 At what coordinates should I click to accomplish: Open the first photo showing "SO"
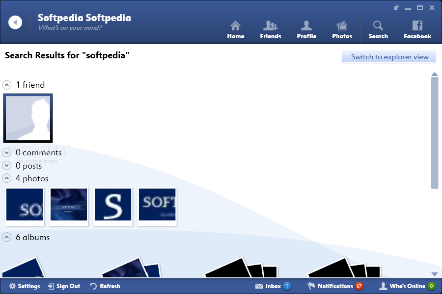pos(25,206)
